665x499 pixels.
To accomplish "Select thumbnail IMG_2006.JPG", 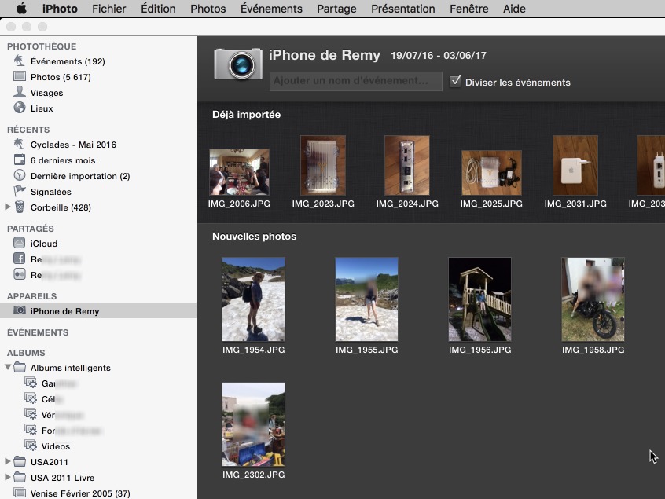I will (239, 172).
